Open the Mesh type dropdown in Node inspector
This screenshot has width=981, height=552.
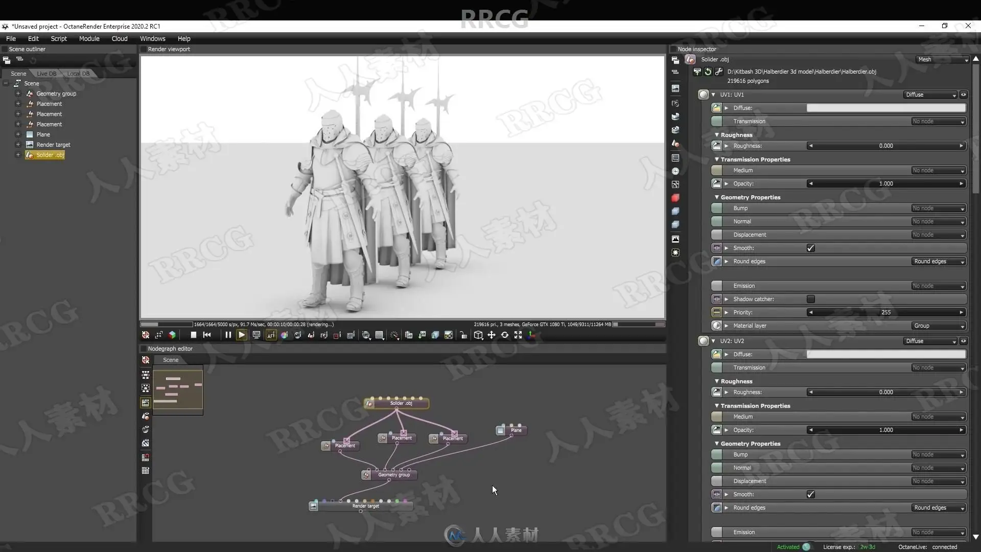click(x=943, y=60)
